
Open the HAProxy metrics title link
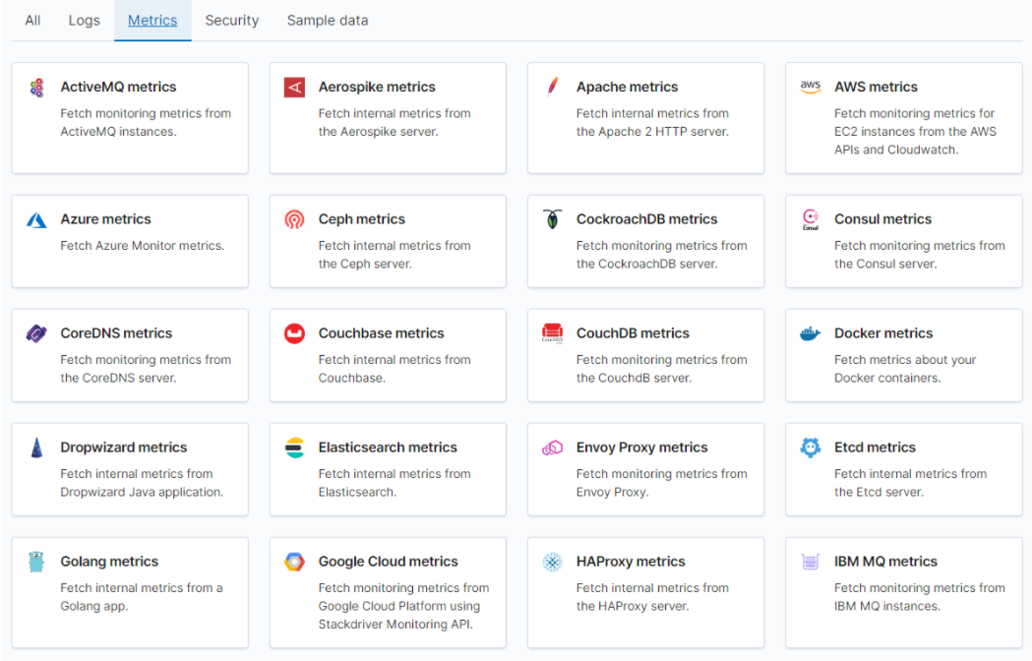click(631, 562)
